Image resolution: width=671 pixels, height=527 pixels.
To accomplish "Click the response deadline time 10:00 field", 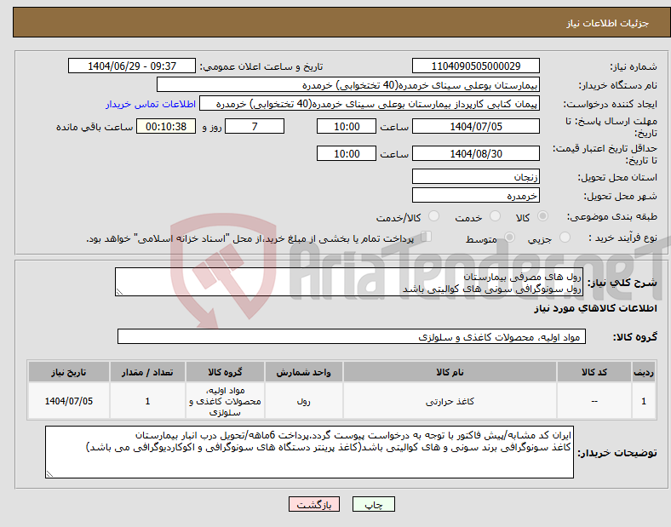I will (347, 126).
